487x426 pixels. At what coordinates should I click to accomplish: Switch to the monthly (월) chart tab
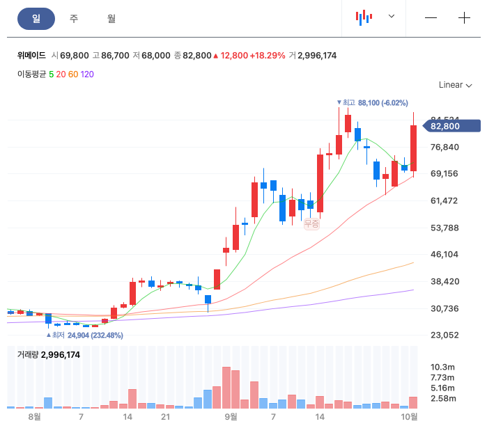coord(111,19)
